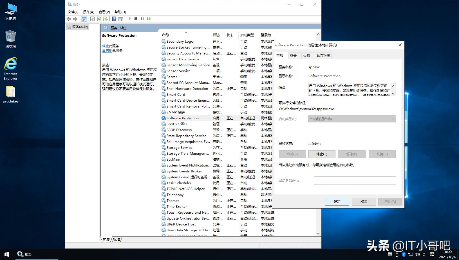
Task: Stop the service using the stop toolbar icon
Action: [136, 19]
